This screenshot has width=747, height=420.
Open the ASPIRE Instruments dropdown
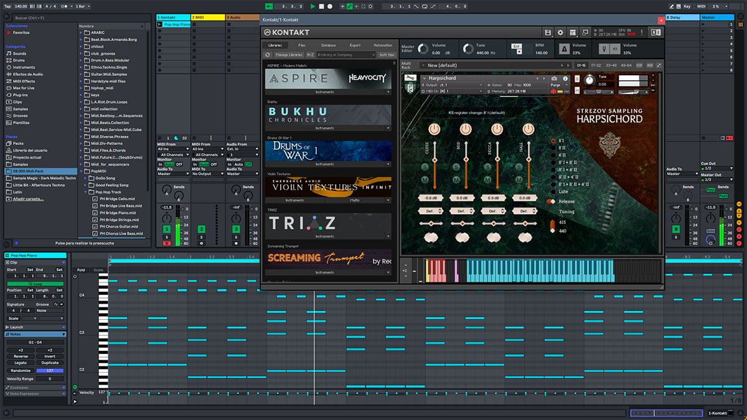(328, 92)
